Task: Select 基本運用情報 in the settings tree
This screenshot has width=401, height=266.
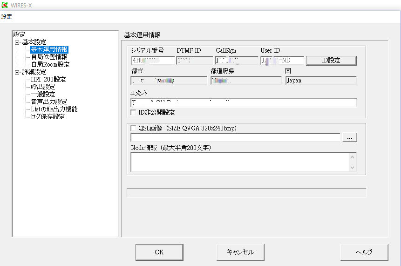Action: click(49, 50)
